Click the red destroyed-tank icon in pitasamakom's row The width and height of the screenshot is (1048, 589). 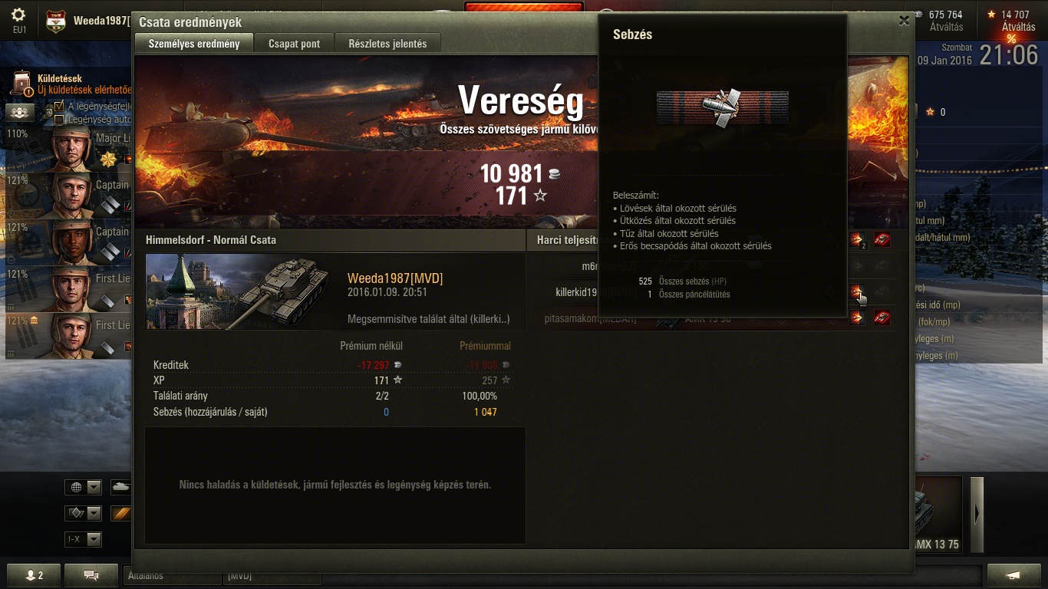[882, 317]
